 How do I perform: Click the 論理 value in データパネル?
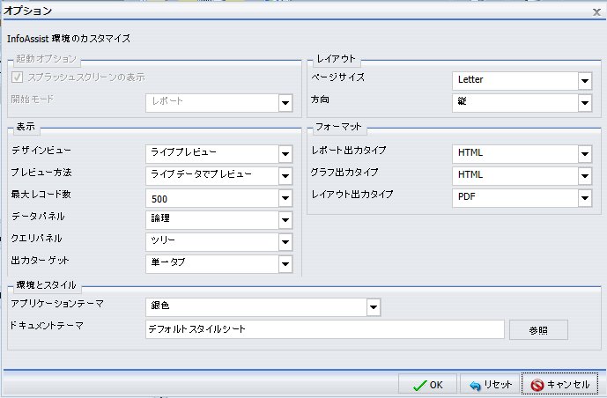pyautogui.click(x=212, y=220)
